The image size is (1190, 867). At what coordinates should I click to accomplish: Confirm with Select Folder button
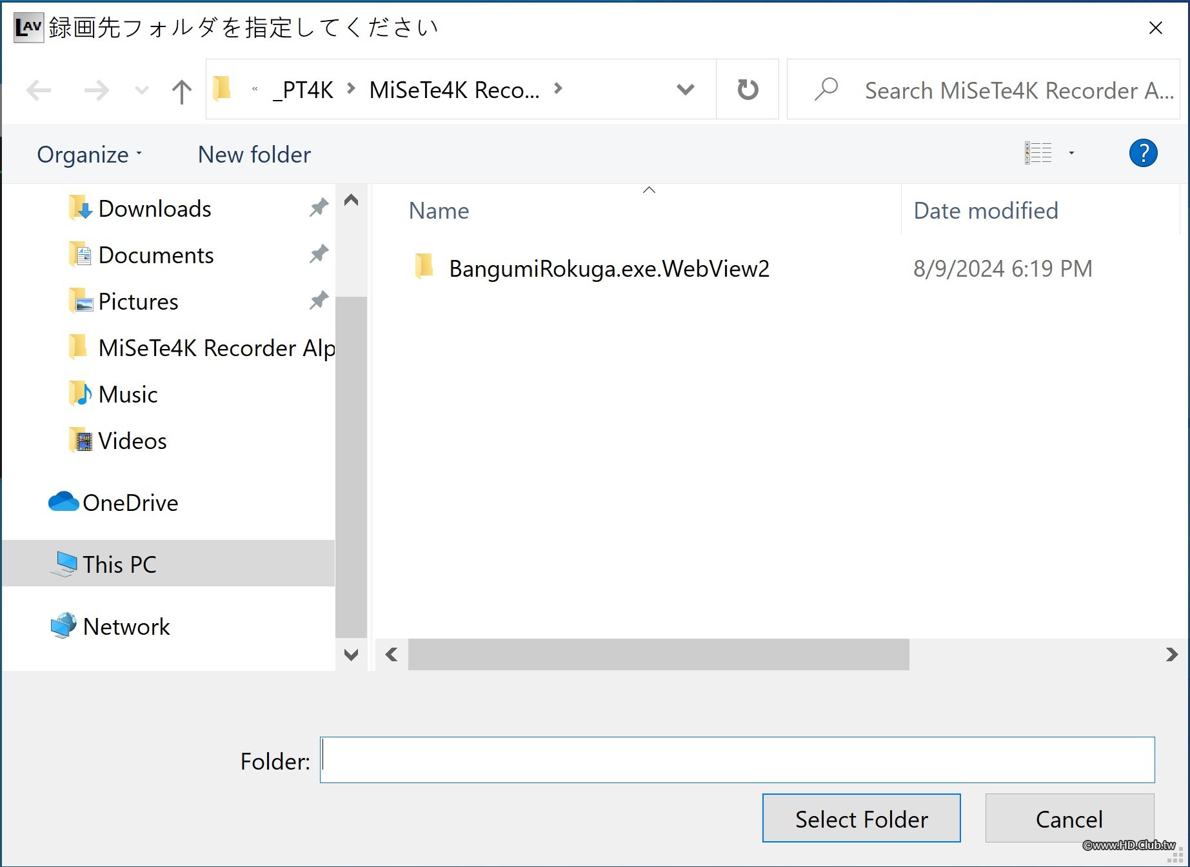[x=861, y=818]
